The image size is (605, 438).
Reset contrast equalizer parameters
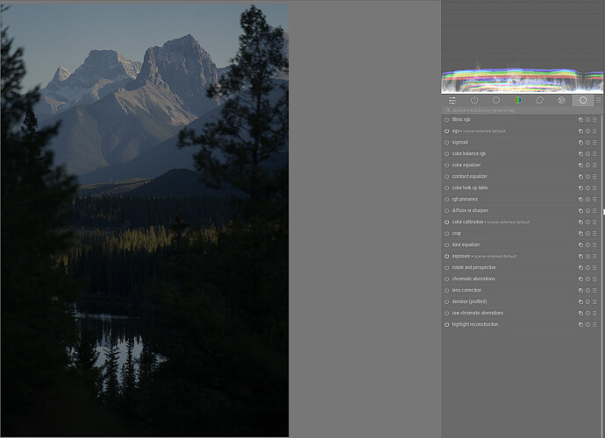tap(587, 177)
